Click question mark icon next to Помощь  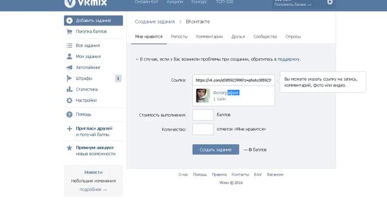pos(70,114)
